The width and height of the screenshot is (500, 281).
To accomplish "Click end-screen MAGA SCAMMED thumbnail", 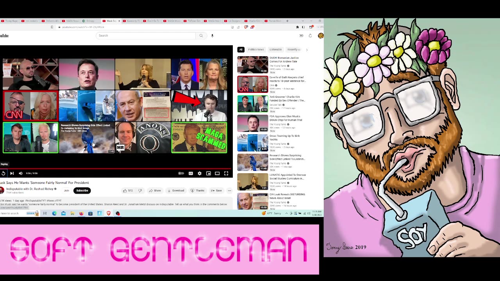I will 199,137.
